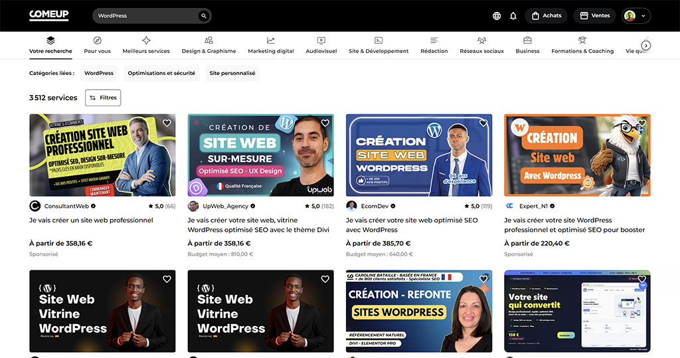Switch to Meilleurs services tab
680x358 pixels.
146,46
